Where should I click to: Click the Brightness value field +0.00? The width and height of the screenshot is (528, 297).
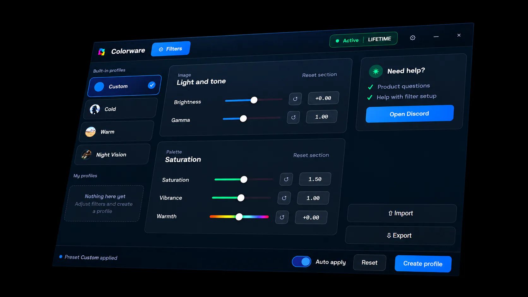coord(323,98)
